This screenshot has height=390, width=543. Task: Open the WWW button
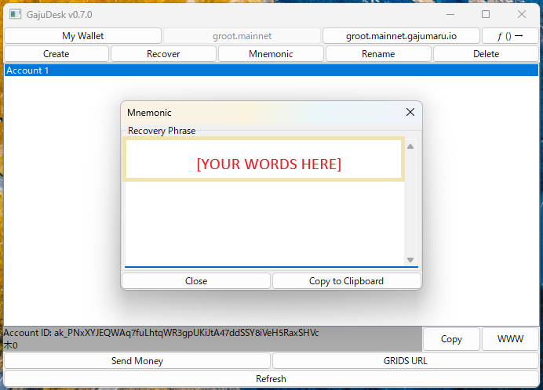[511, 339]
